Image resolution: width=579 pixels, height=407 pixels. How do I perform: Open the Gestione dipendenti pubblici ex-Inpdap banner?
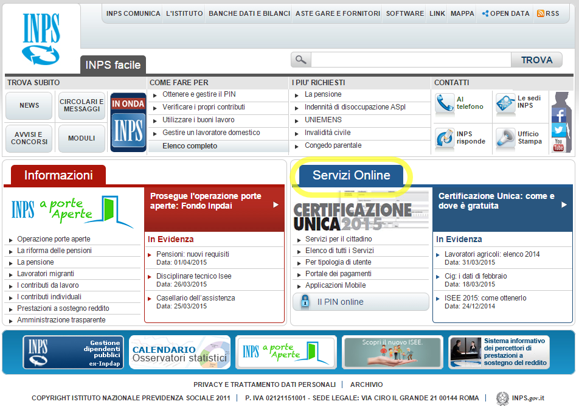pyautogui.click(x=73, y=352)
